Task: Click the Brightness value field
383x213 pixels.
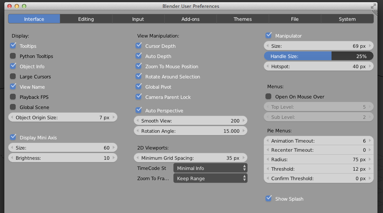Action: [63, 158]
